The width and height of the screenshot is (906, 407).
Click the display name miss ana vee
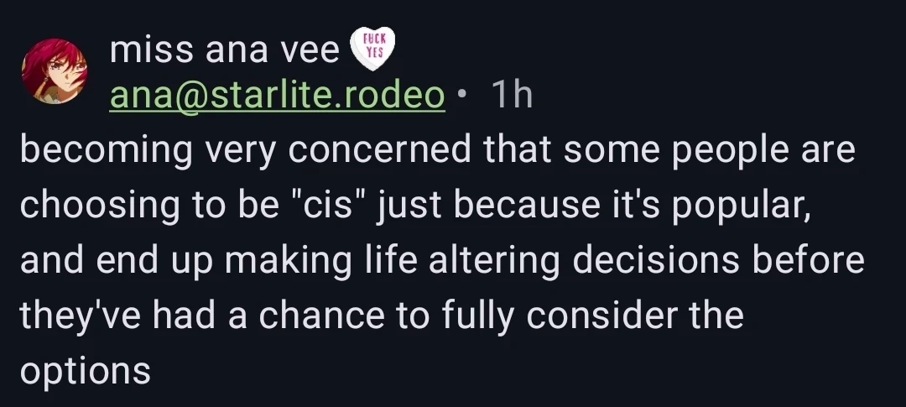point(224,52)
